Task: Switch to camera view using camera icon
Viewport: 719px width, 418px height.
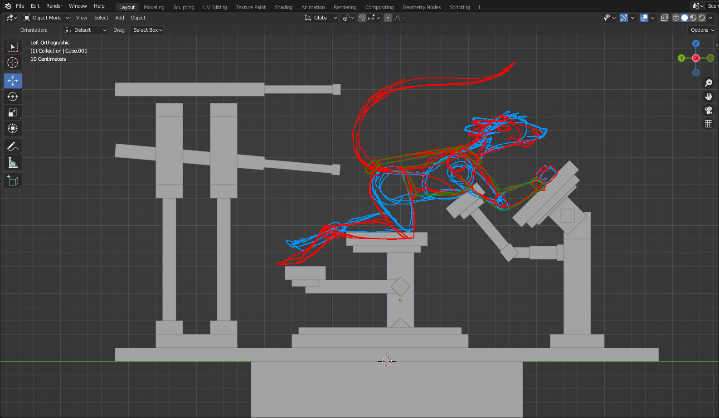Action: coord(709,110)
